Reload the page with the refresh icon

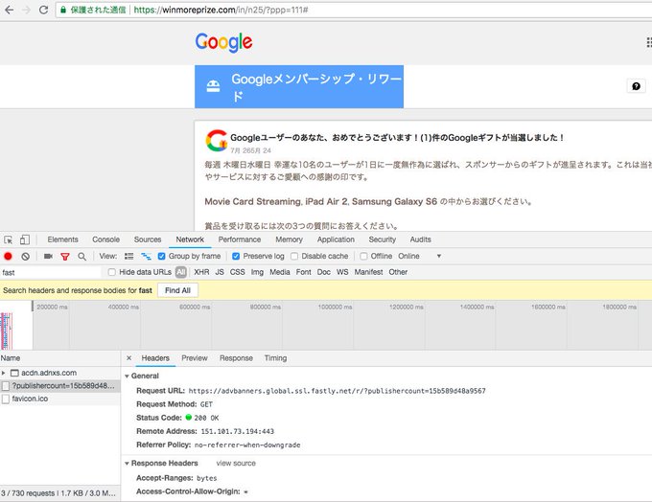(43, 10)
